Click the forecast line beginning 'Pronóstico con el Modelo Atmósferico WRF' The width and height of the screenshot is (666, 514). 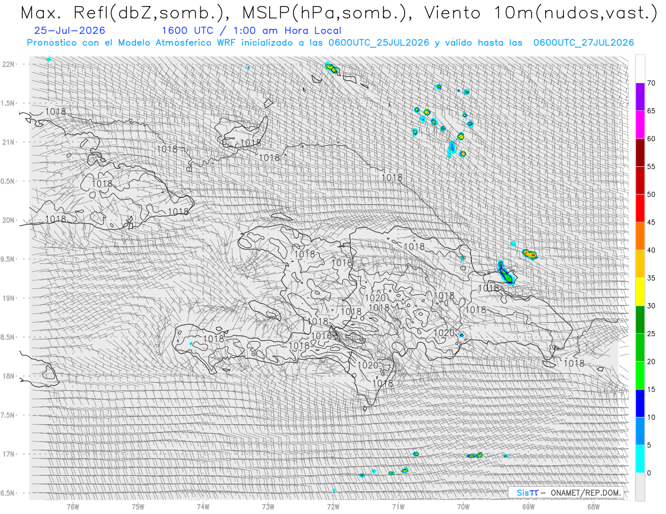click(330, 43)
